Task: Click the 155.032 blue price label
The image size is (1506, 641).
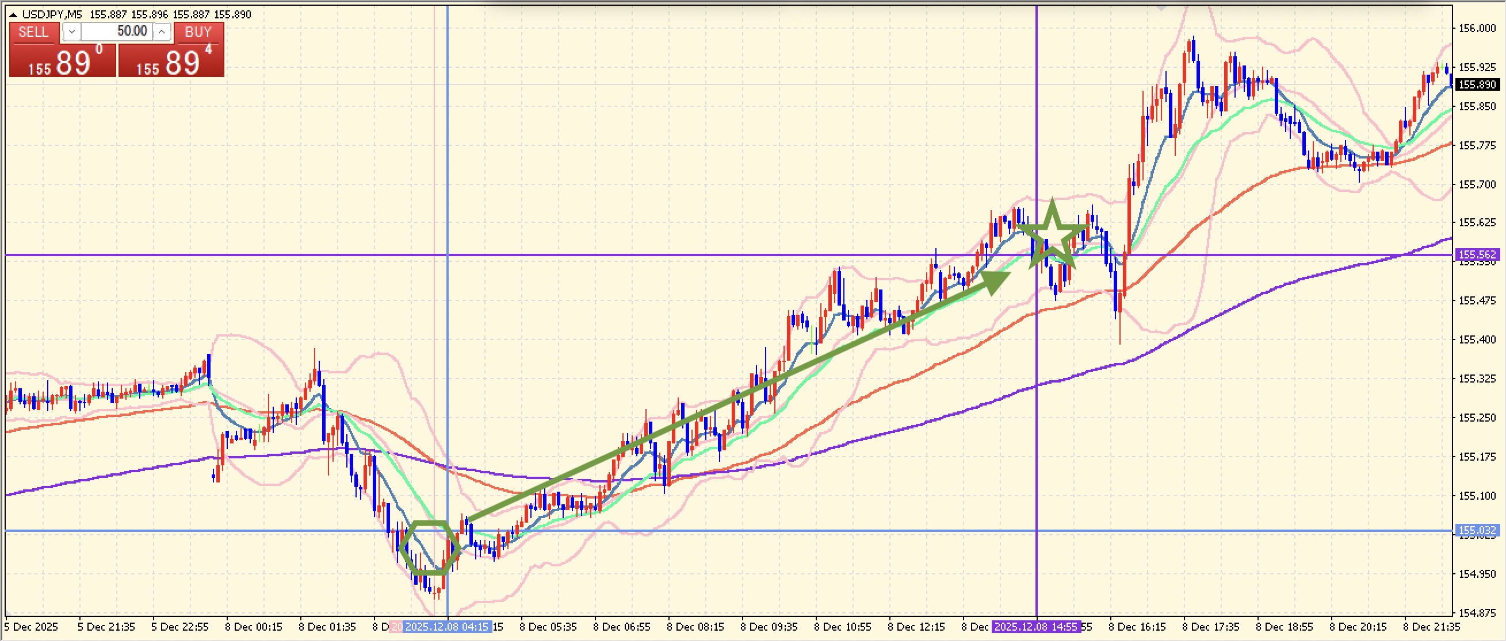Action: [1478, 530]
